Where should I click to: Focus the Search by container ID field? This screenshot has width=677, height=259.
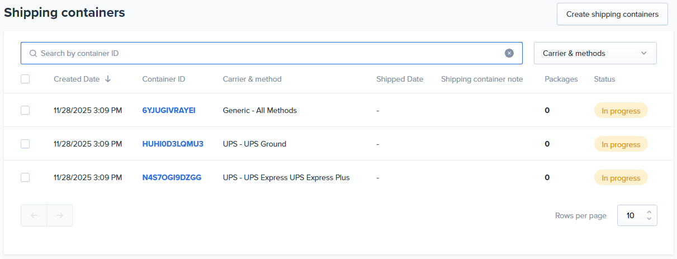268,54
